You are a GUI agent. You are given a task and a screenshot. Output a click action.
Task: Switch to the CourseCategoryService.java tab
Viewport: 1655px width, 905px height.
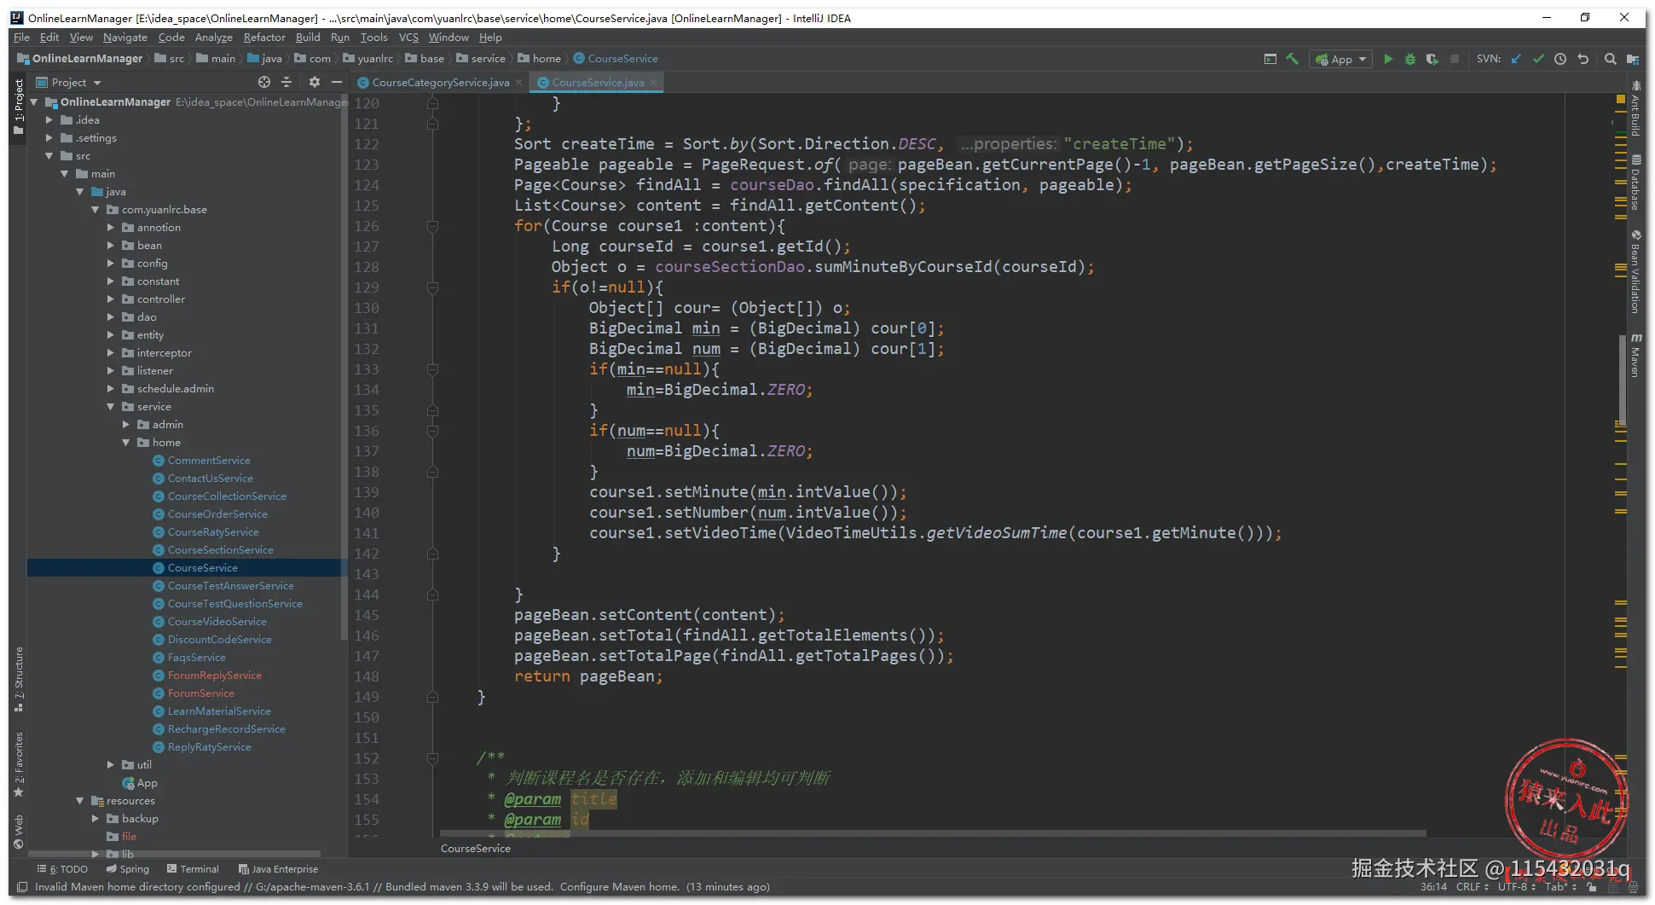coord(440,83)
